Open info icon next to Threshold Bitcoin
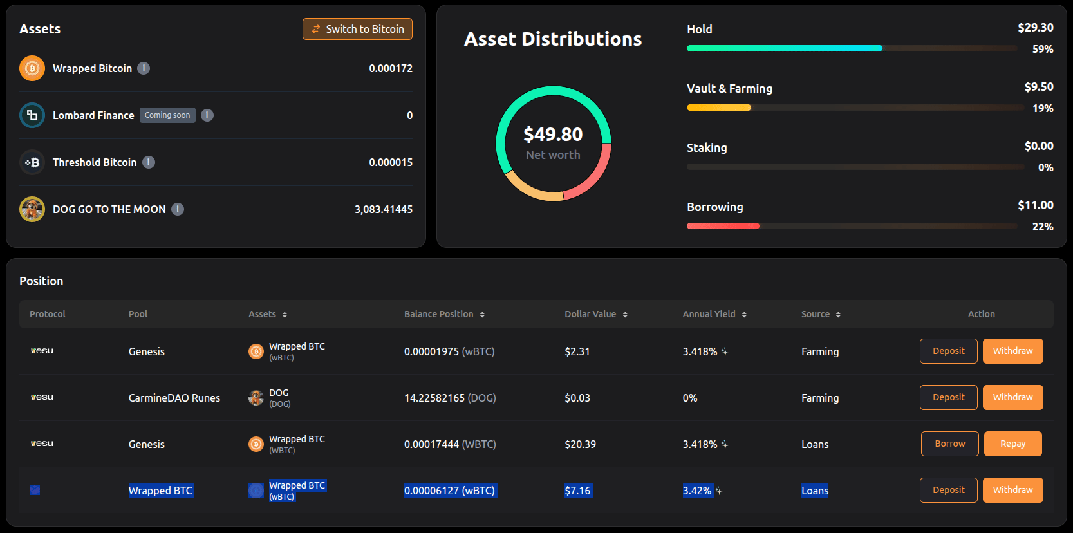1073x533 pixels. pos(149,162)
